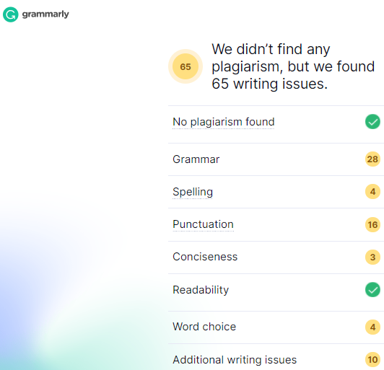Image resolution: width=384 pixels, height=370 pixels.
Task: Click the 65 writing issues headline
Action: point(293,66)
